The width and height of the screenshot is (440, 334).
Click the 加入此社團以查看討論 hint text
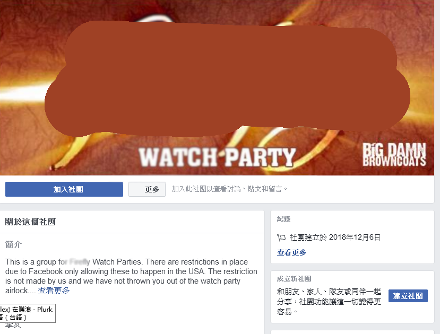pos(229,189)
